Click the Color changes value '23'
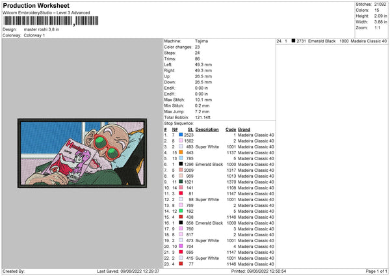This screenshot has height=276, width=390. [x=197, y=47]
